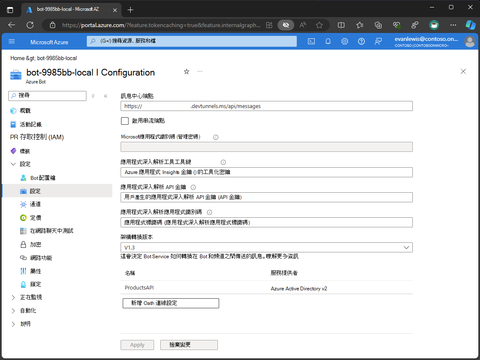Click the 捨棄變更 button
This screenshot has width=480, height=360.
pyautogui.click(x=189, y=345)
